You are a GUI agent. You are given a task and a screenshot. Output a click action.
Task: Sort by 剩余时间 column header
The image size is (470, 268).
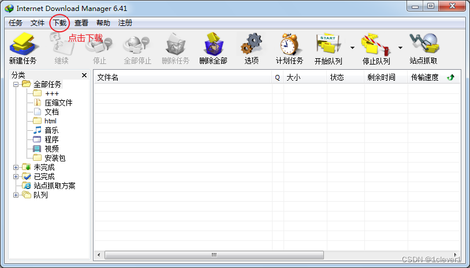tap(386, 77)
